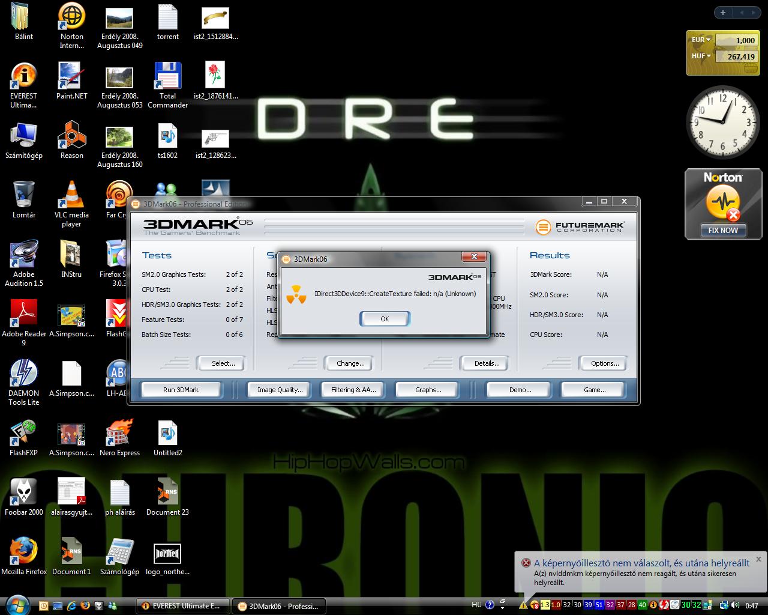Select the VLC media player icon
768x615 pixels.
tap(72, 205)
